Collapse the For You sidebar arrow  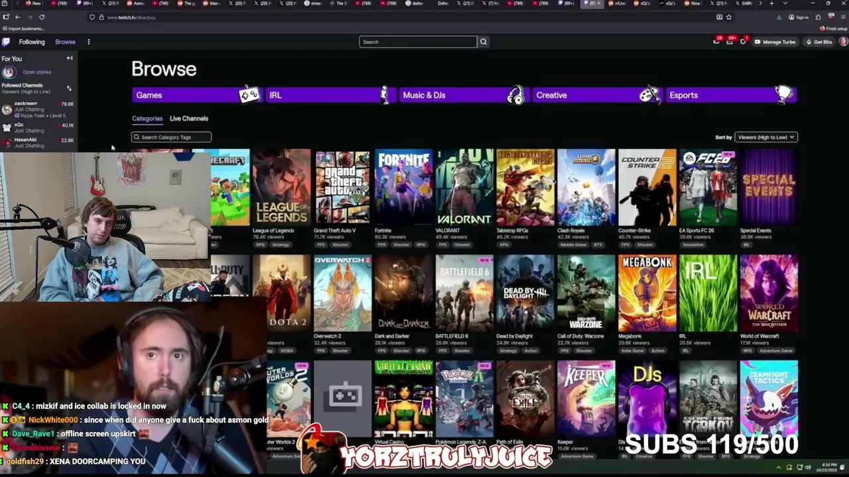coord(70,58)
